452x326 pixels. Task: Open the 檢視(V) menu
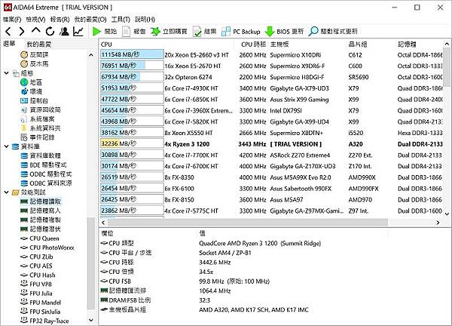coord(35,20)
